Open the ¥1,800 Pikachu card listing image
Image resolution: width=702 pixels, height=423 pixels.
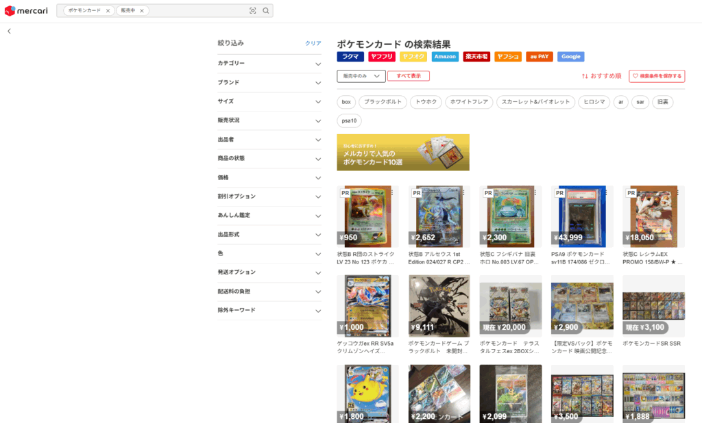pyautogui.click(x=368, y=394)
